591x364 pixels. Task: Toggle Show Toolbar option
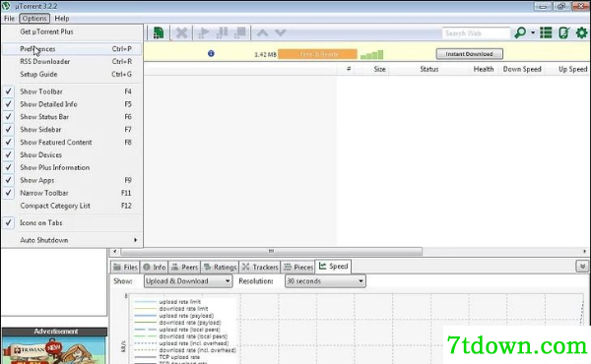pyautogui.click(x=72, y=91)
